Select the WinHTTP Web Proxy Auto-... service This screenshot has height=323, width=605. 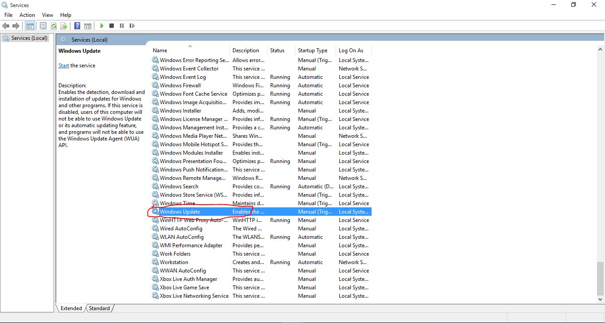[x=261, y=220]
